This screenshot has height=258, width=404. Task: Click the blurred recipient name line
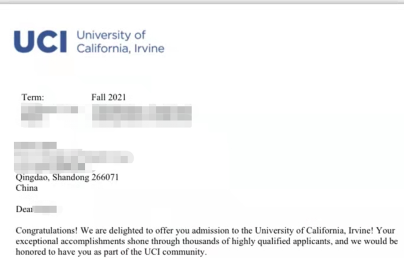36,145
